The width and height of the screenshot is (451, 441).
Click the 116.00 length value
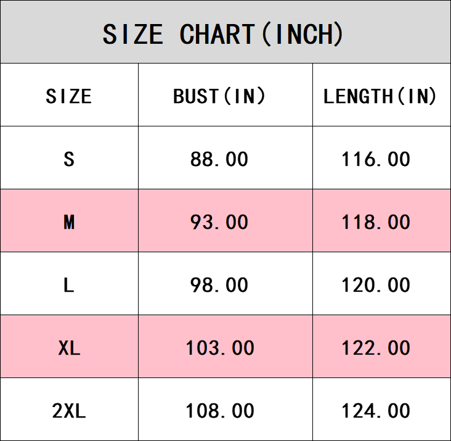[x=376, y=159]
